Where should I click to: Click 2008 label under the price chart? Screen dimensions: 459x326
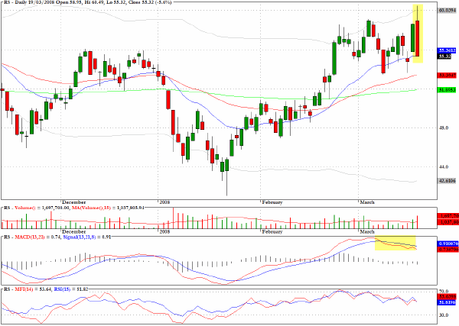point(164,202)
